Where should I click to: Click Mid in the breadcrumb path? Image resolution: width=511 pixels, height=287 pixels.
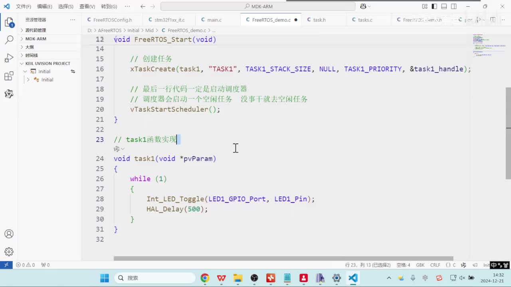point(149,30)
